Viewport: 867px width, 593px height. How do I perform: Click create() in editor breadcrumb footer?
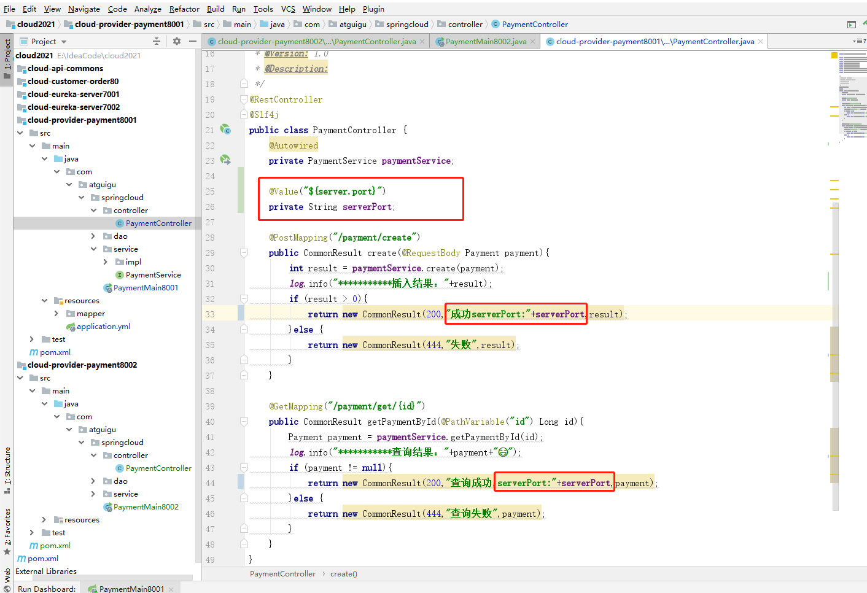tap(343, 574)
